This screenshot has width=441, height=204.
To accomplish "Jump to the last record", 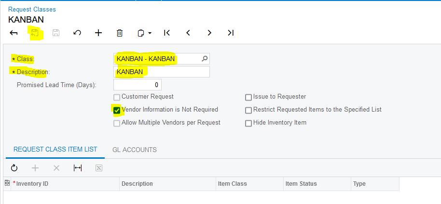I will 231,33.
